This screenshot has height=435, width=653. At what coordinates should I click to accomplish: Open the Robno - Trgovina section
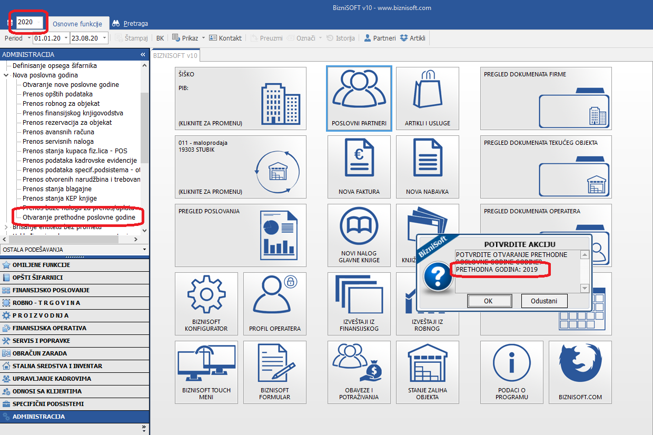tap(75, 303)
